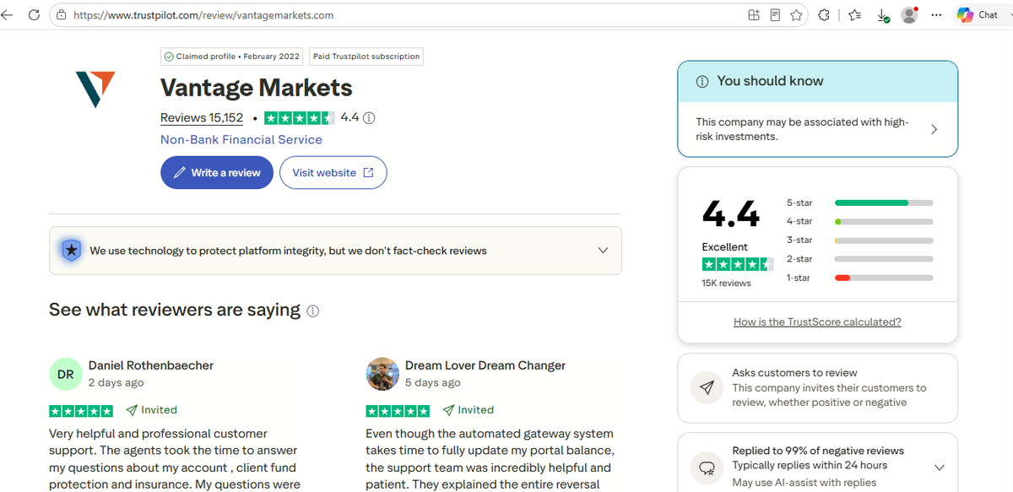1013x492 pixels.
Task: Click Daniel Rothenbaecher's five-star rating
Action: [81, 411]
